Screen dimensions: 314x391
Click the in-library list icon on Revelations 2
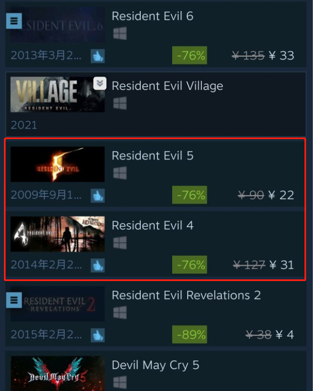click(14, 300)
